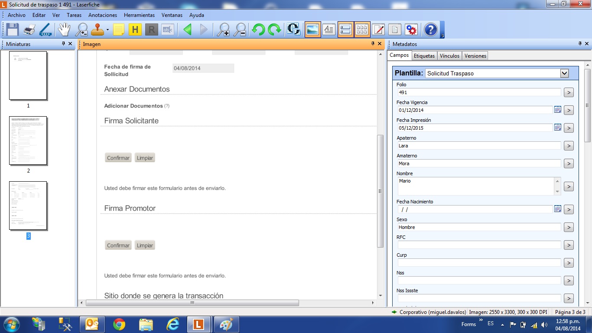The image size is (592, 333).
Task: Expand the toolbar overflow options arrow
Action: coord(442,36)
